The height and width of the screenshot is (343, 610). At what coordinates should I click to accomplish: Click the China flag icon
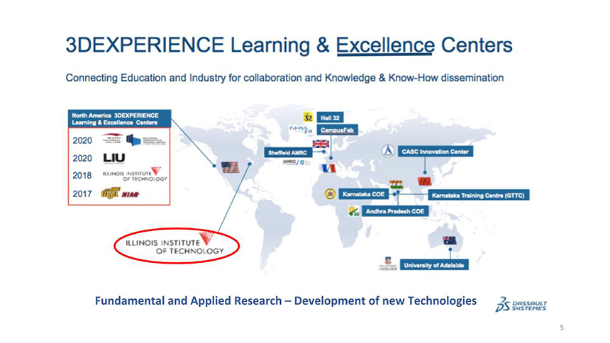[424, 181]
